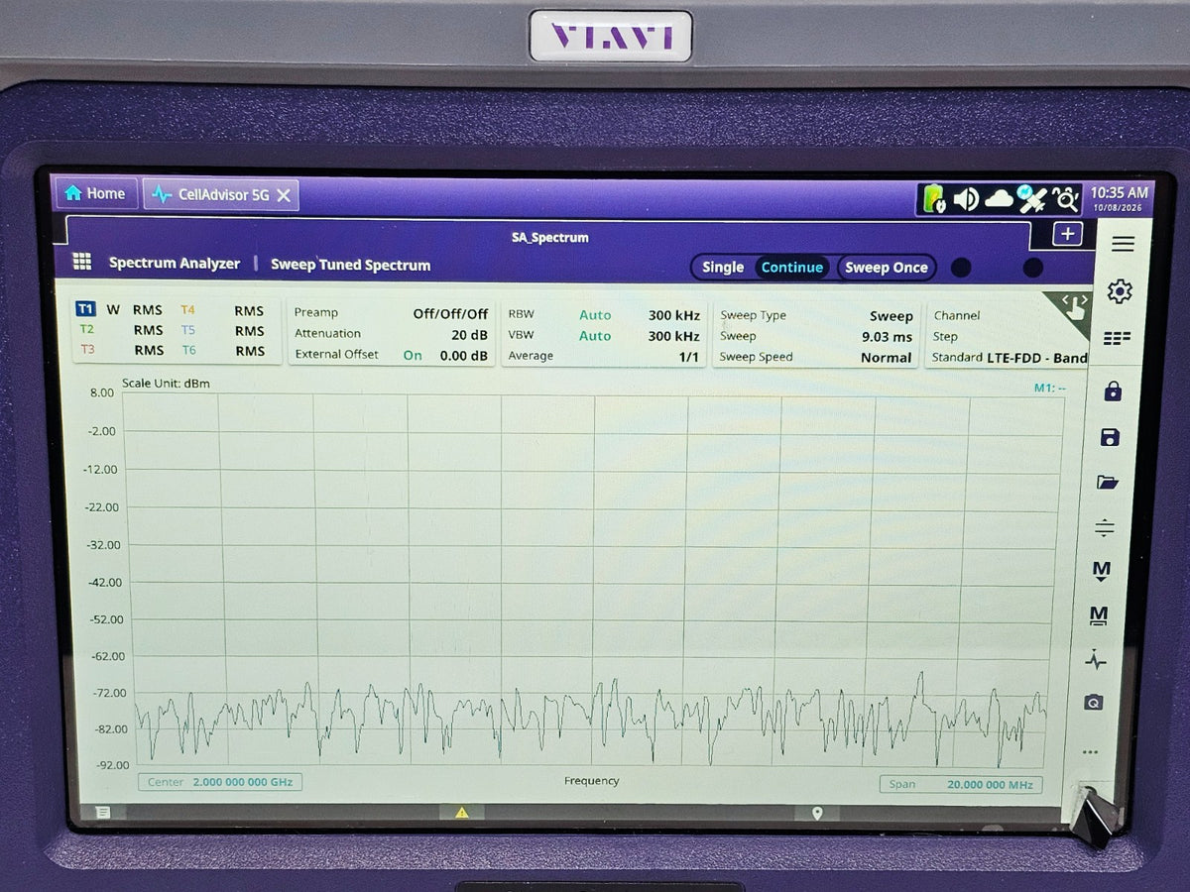Change Sweep Type Sweep setting

(x=891, y=316)
